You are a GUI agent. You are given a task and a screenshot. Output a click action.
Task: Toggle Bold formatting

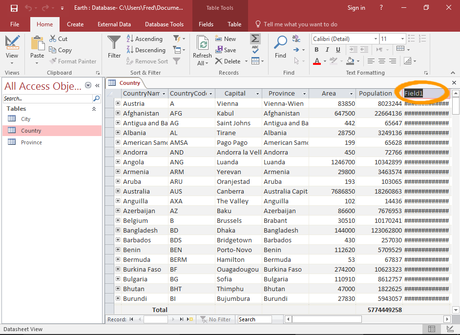316,50
